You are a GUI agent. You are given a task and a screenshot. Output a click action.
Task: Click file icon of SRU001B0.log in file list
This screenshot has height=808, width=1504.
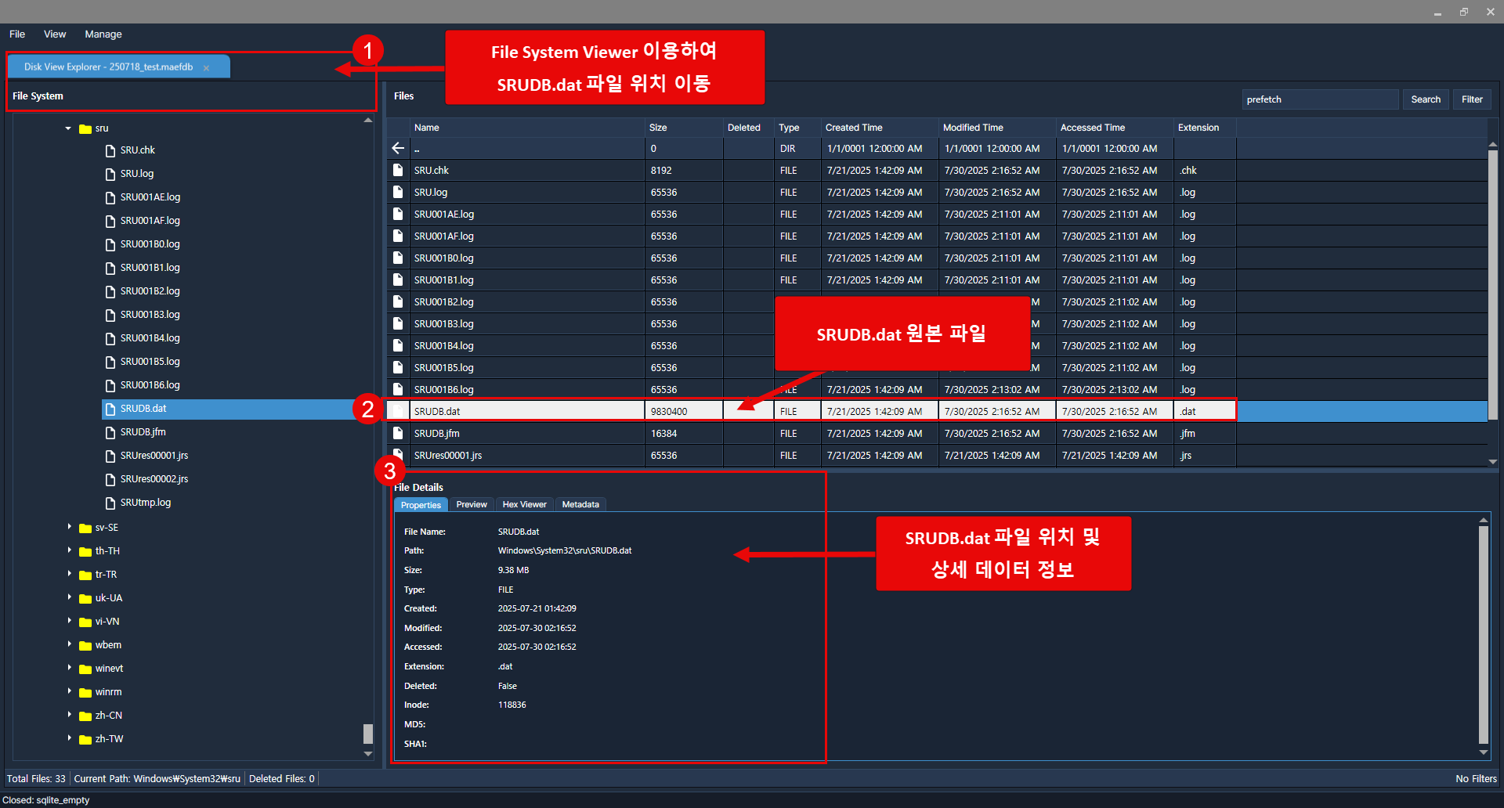(398, 258)
